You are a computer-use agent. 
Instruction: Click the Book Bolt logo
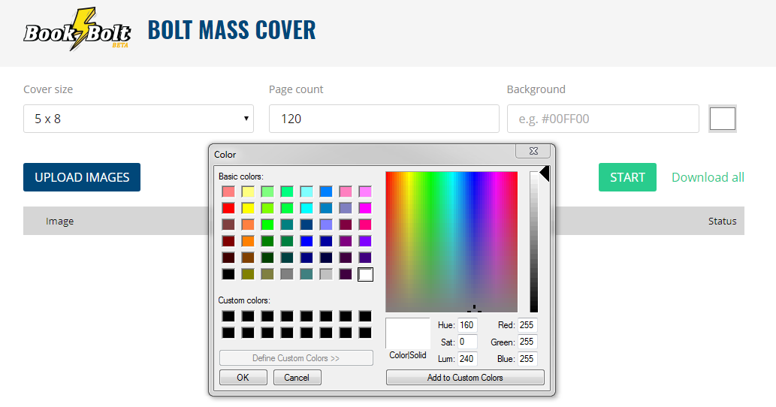click(77, 30)
